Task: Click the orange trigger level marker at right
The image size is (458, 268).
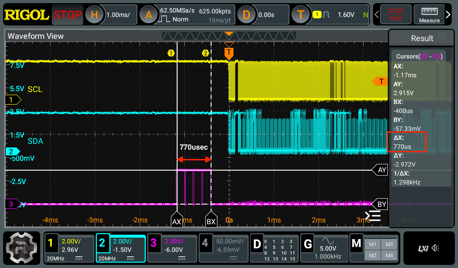Action: point(380,81)
